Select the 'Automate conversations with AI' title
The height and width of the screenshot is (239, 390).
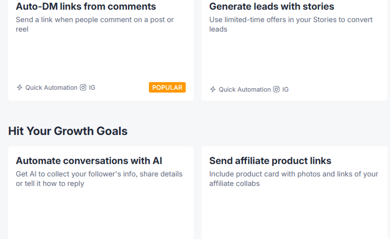89,161
